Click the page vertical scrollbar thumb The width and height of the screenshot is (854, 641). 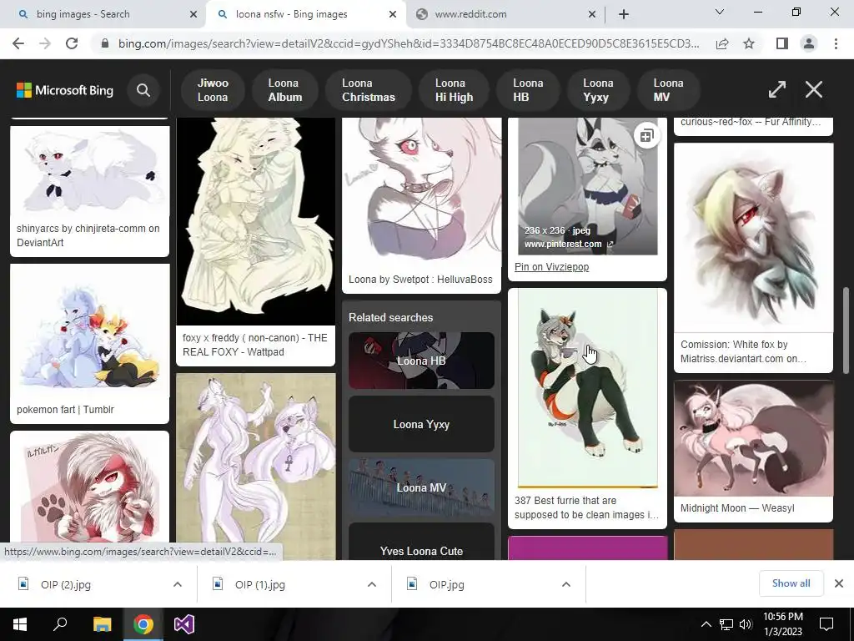[x=846, y=331]
